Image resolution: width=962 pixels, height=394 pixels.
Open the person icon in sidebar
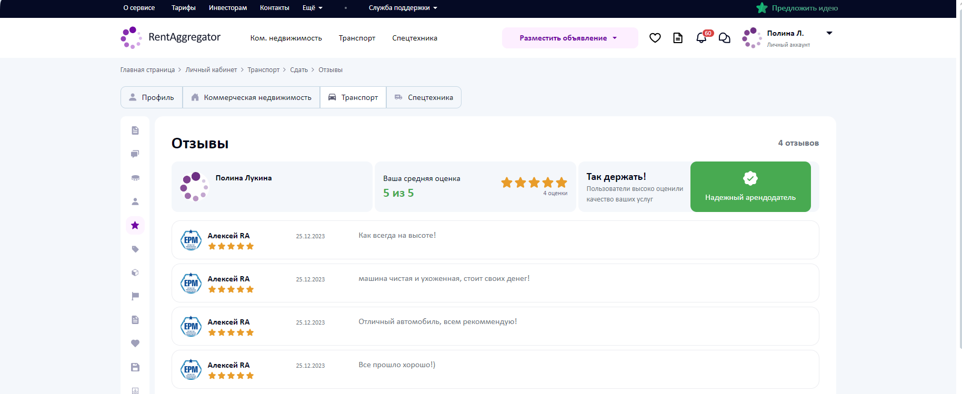click(135, 201)
